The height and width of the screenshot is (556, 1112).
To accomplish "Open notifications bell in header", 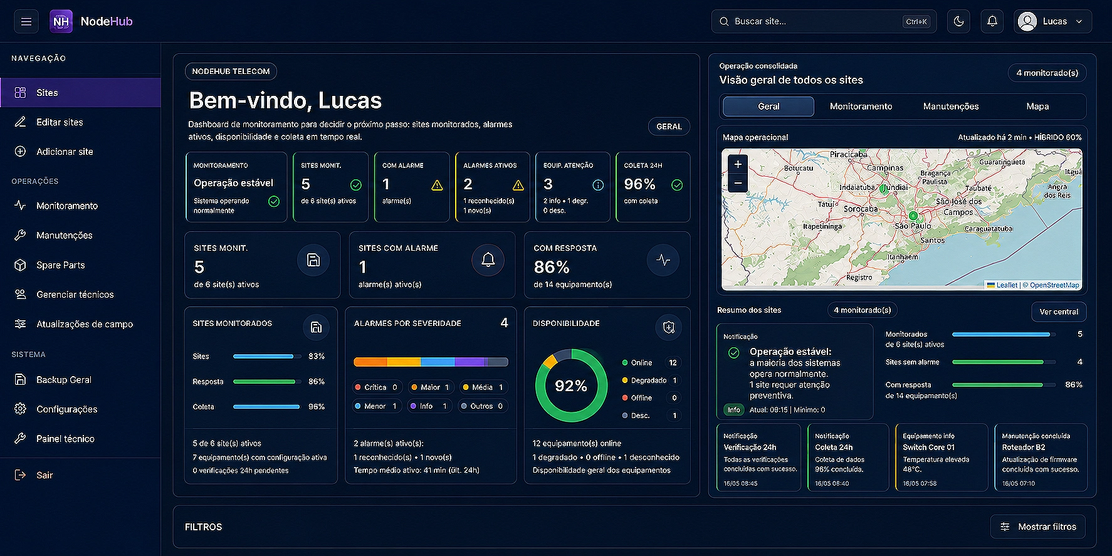I will coord(992,21).
